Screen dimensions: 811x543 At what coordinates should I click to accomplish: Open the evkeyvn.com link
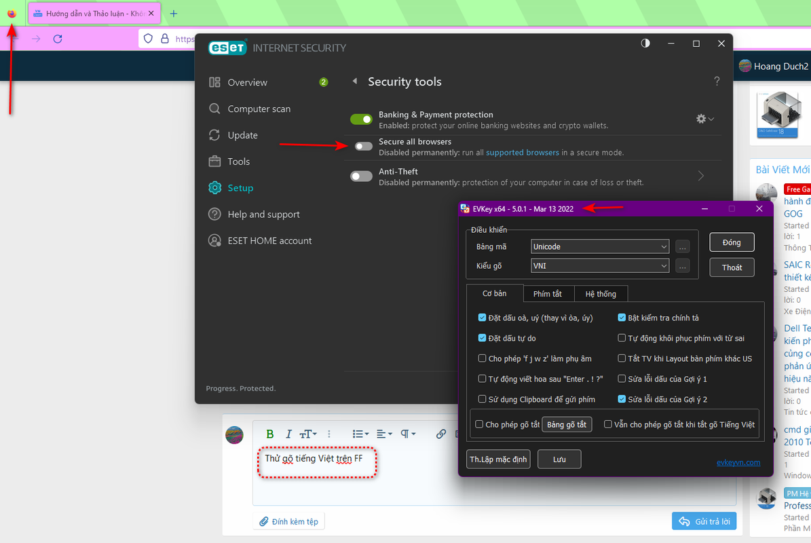738,462
